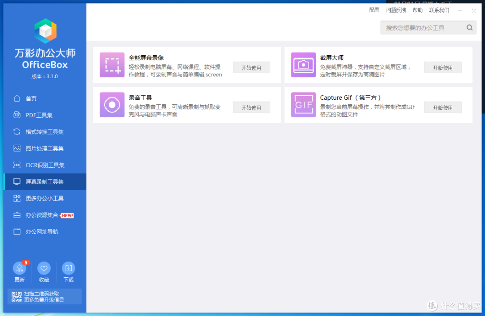Navigate to 首页 home in sidebar

16,98
